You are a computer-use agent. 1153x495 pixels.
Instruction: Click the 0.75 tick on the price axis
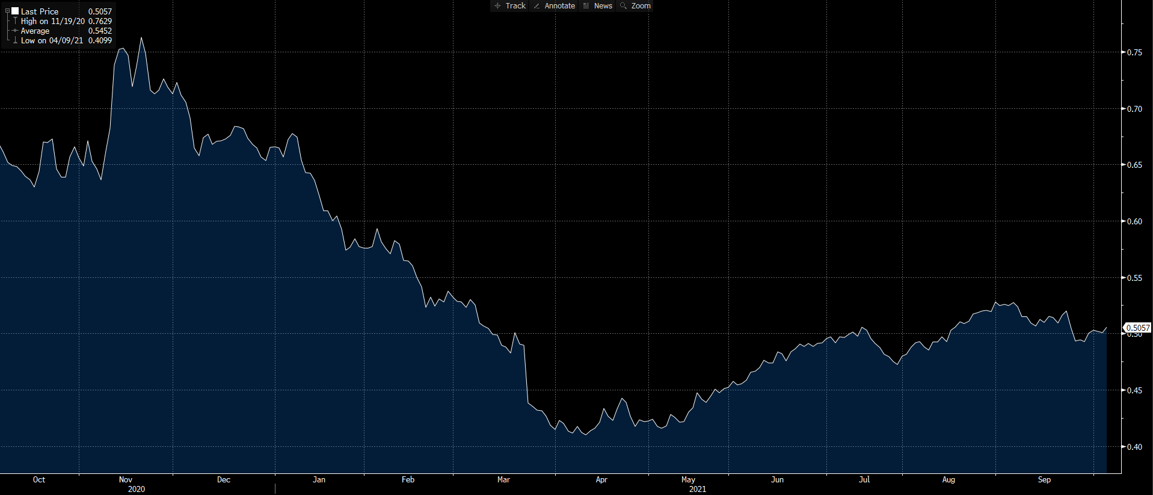(x=1134, y=52)
